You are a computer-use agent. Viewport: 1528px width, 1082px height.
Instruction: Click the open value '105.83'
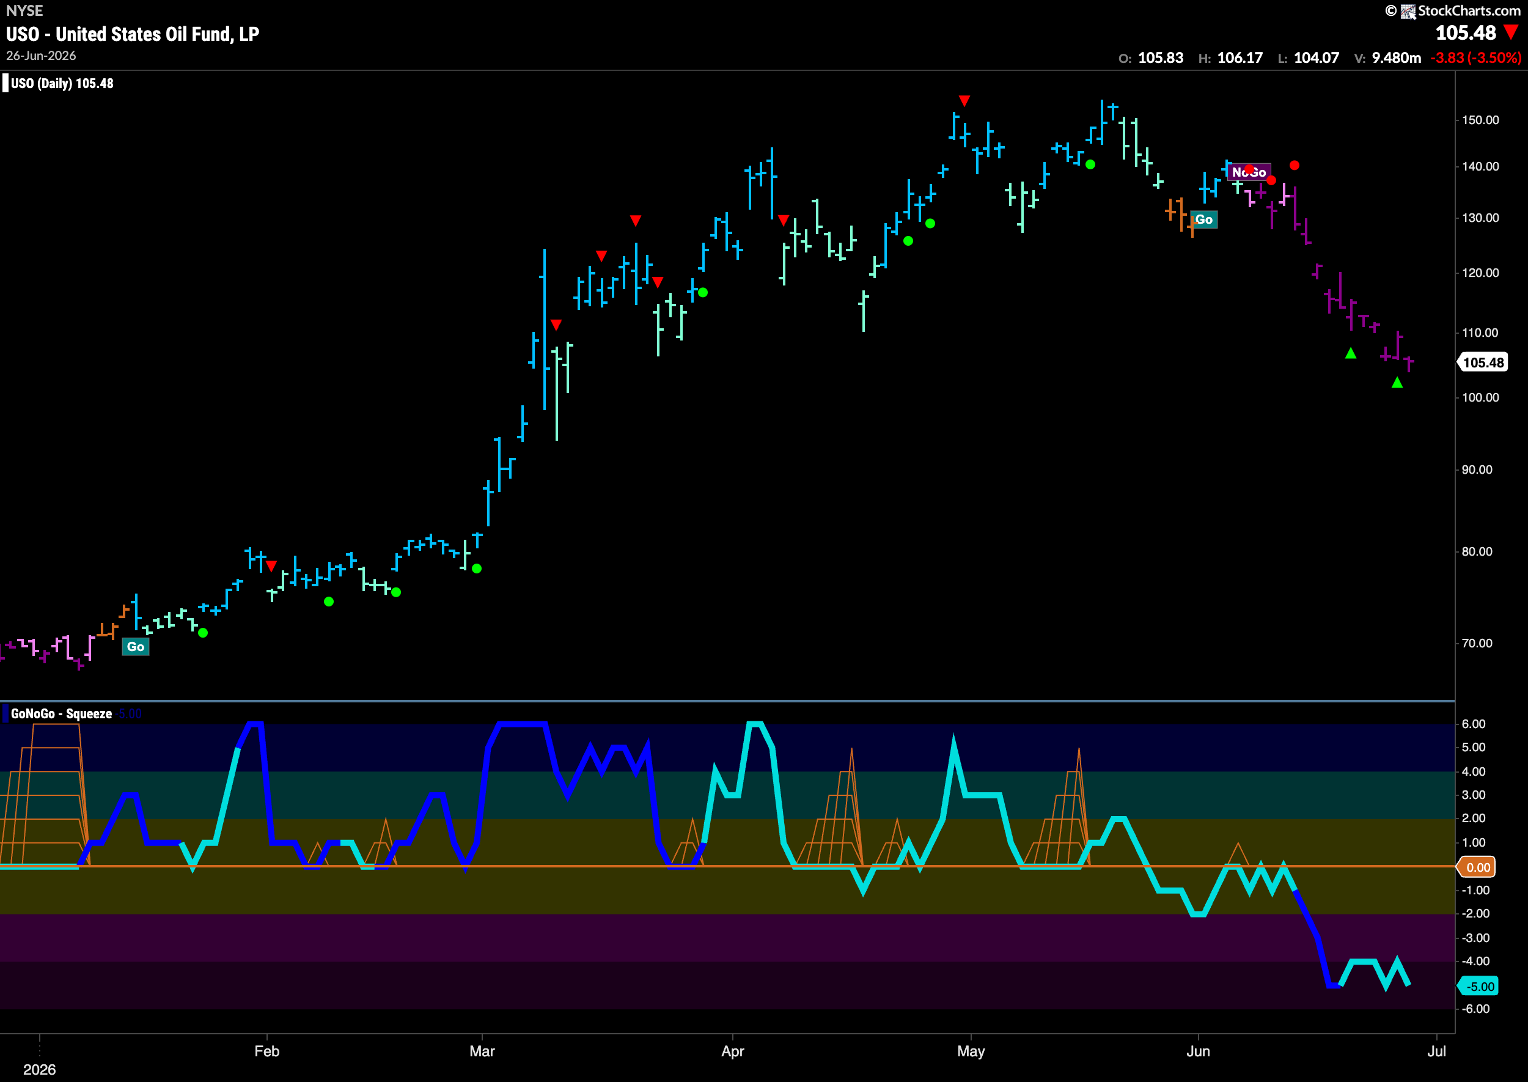(1160, 58)
